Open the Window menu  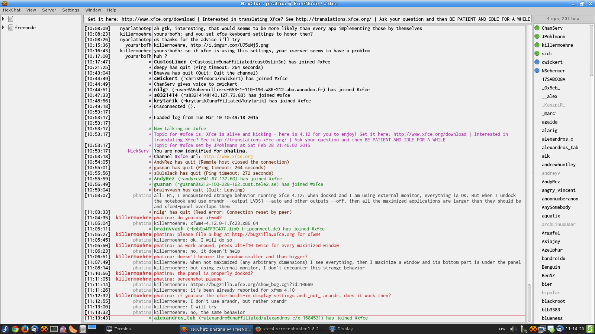pyautogui.click(x=93, y=10)
